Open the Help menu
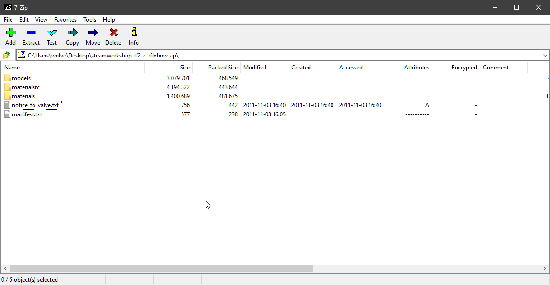Image resolution: width=550 pixels, height=285 pixels. pos(109,20)
